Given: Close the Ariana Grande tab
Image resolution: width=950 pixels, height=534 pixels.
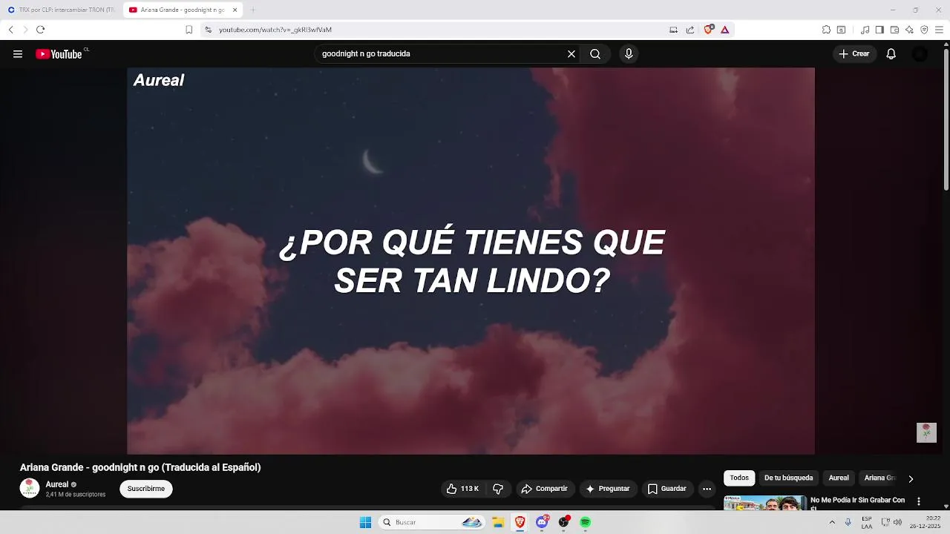Looking at the screenshot, I should [235, 10].
